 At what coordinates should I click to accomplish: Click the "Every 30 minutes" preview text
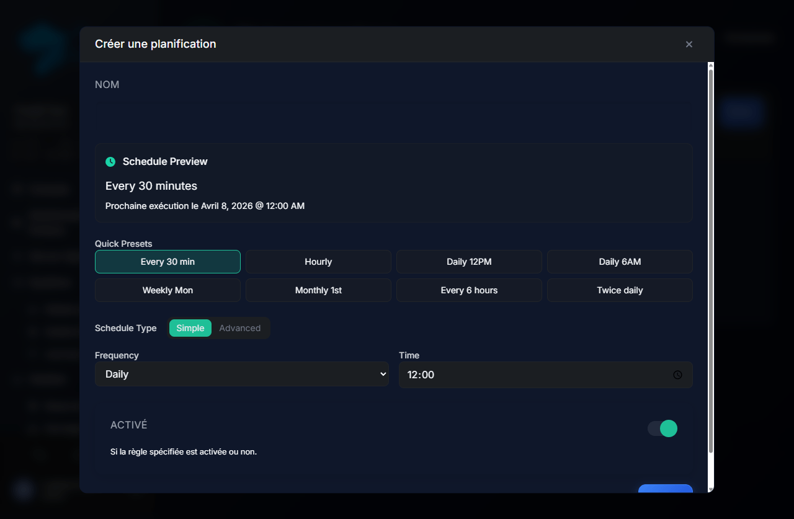[x=151, y=186]
